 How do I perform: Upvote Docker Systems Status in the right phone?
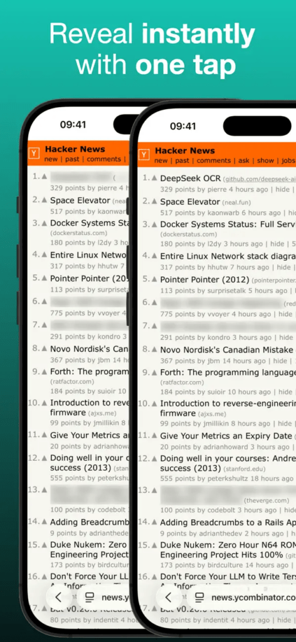(x=154, y=224)
